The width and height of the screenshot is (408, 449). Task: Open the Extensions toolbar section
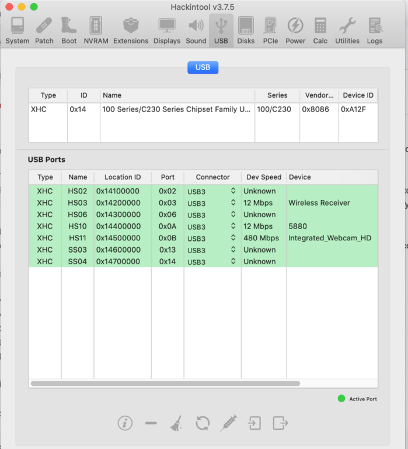(131, 30)
